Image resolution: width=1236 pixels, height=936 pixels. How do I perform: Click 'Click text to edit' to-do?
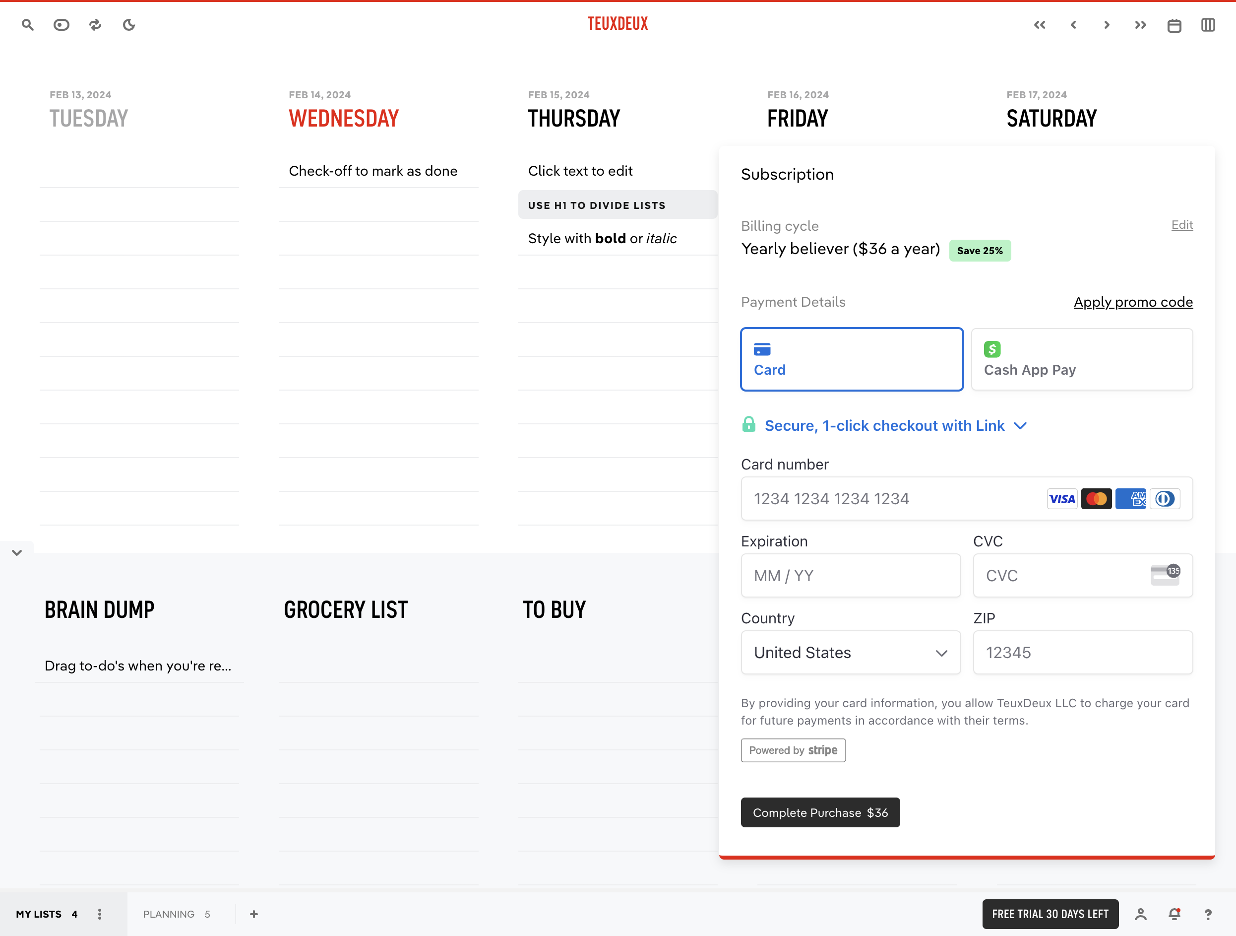click(x=580, y=171)
